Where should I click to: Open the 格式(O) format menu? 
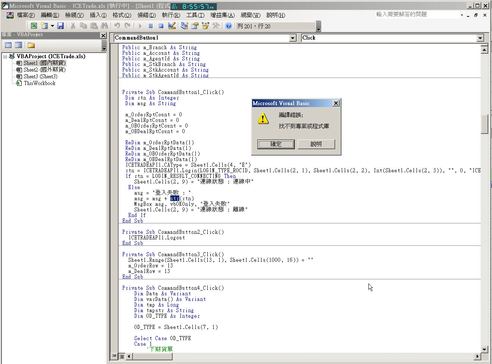pos(122,15)
